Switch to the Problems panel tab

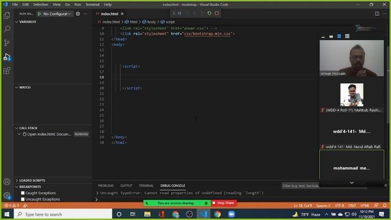106,186
